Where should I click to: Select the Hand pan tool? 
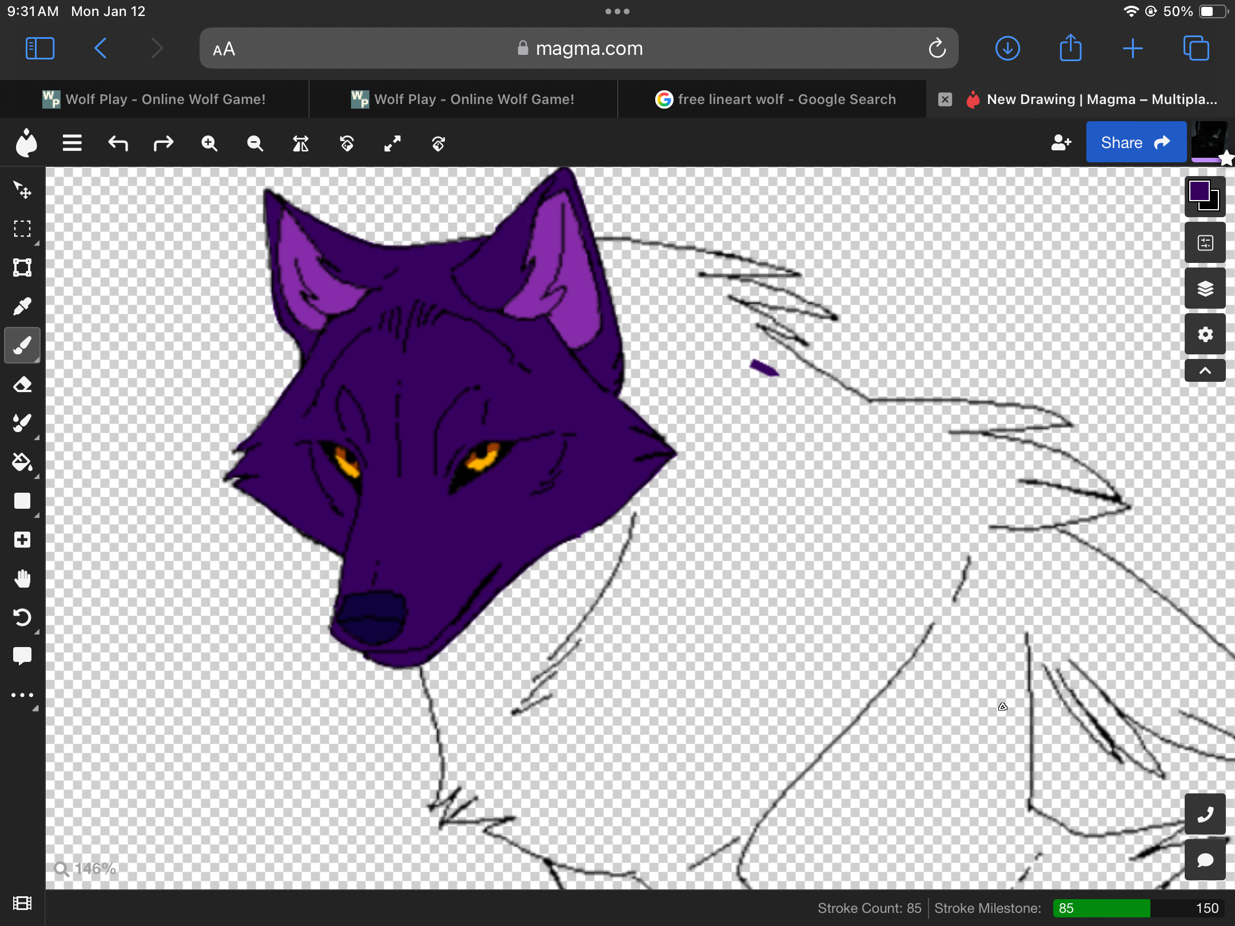coord(22,578)
